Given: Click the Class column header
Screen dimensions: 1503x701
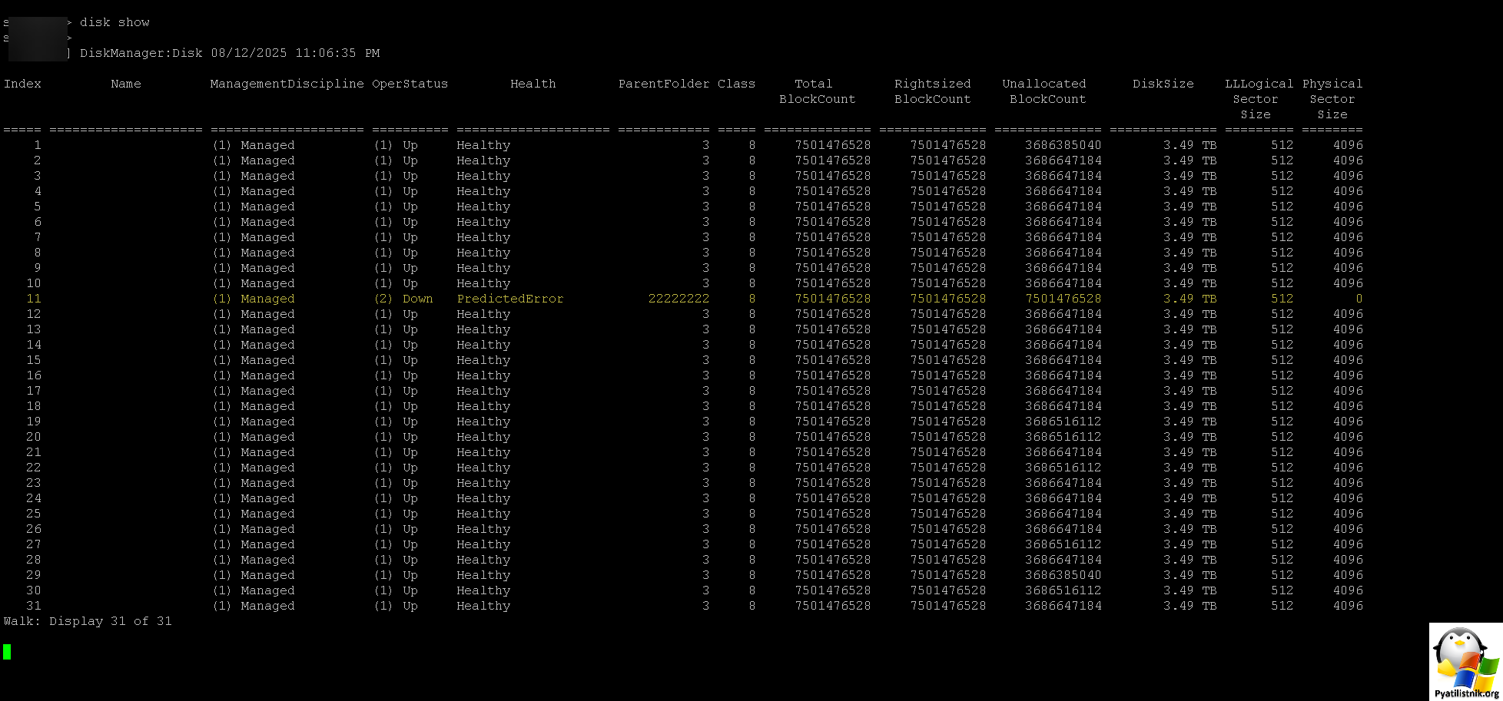Looking at the screenshot, I should [x=737, y=84].
